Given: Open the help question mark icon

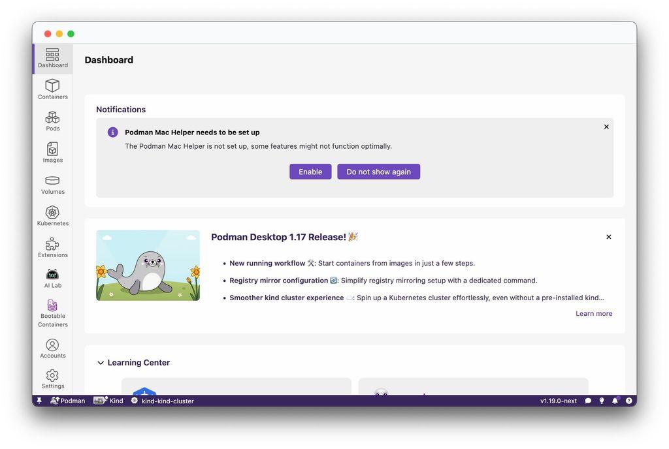Looking at the screenshot, I should click(x=629, y=401).
